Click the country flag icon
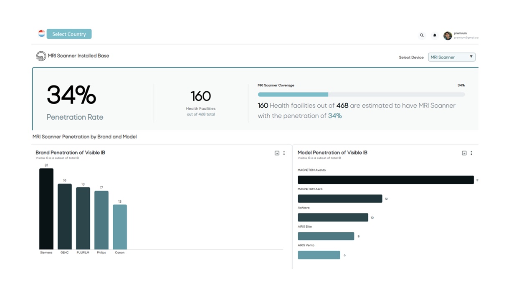The image size is (529, 302). pyautogui.click(x=41, y=33)
